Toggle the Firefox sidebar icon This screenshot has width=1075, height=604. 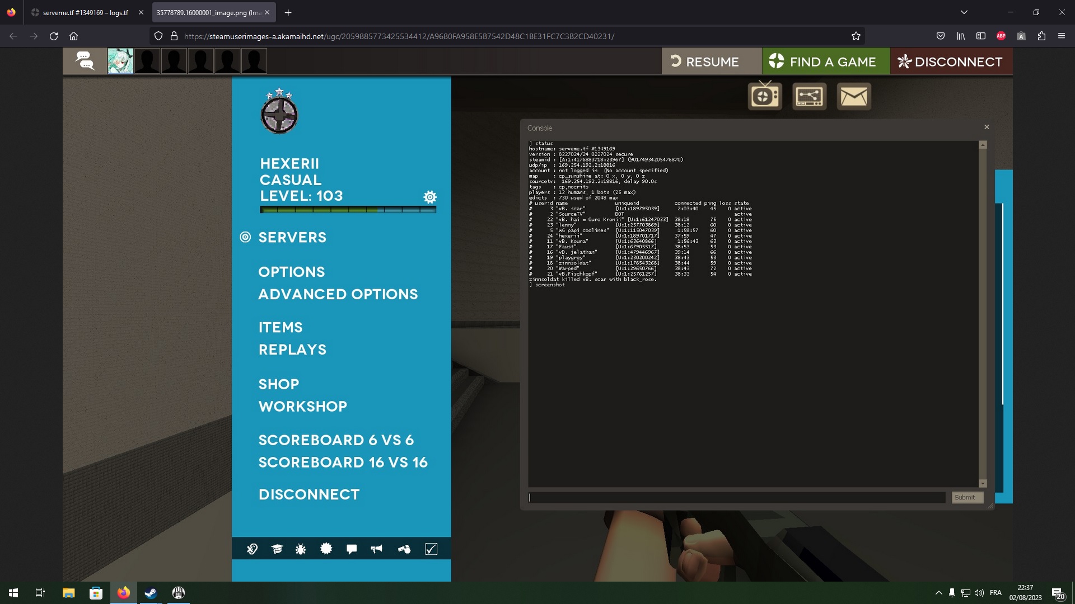tap(981, 36)
